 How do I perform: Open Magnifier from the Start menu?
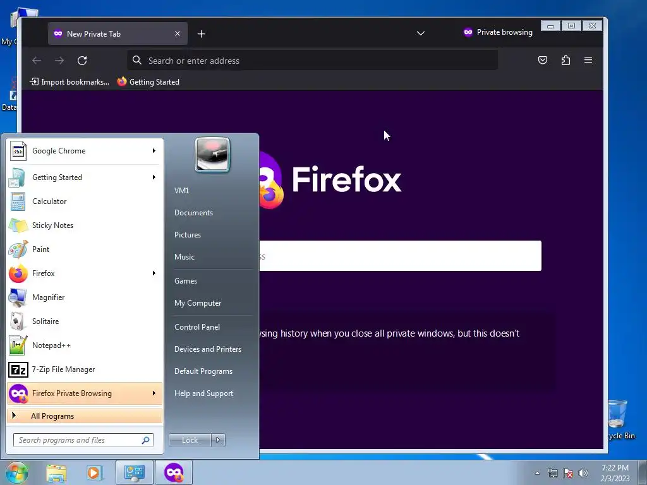click(85, 297)
